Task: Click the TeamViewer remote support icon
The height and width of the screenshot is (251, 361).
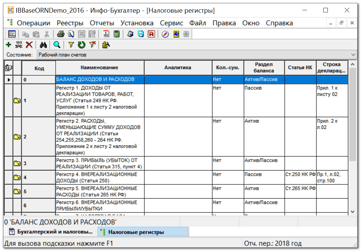Action: [x=141, y=34]
